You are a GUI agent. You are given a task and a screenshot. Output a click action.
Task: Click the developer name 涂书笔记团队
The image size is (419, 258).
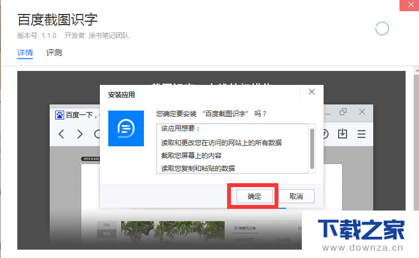108,36
